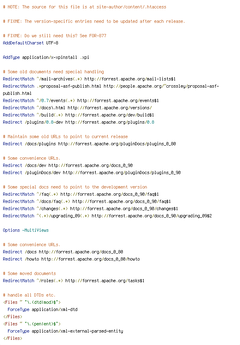Click ForceType application/xml-dtd line
The image size is (240, 345).
42,309
